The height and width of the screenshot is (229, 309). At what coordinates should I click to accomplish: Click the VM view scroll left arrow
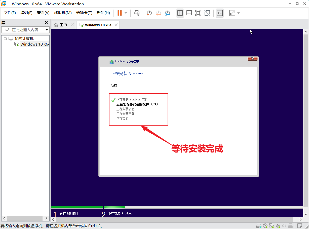click(x=53, y=219)
